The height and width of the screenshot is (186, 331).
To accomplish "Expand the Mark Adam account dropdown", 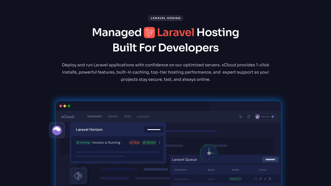I will coord(273,117).
